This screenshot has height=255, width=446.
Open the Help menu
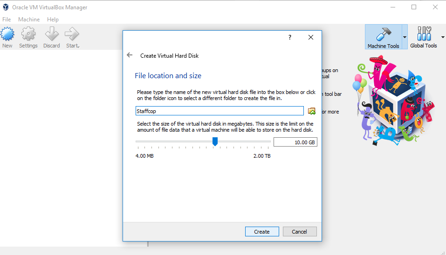click(53, 19)
